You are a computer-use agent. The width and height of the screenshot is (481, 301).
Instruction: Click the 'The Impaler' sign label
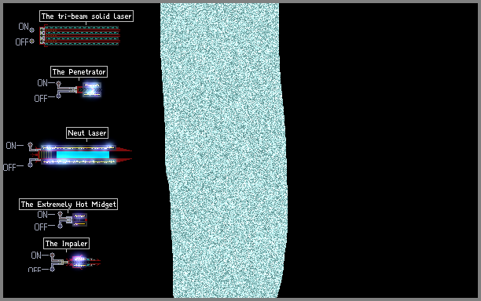pyautogui.click(x=66, y=244)
